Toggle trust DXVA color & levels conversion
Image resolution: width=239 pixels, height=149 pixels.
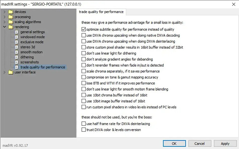click(84, 130)
